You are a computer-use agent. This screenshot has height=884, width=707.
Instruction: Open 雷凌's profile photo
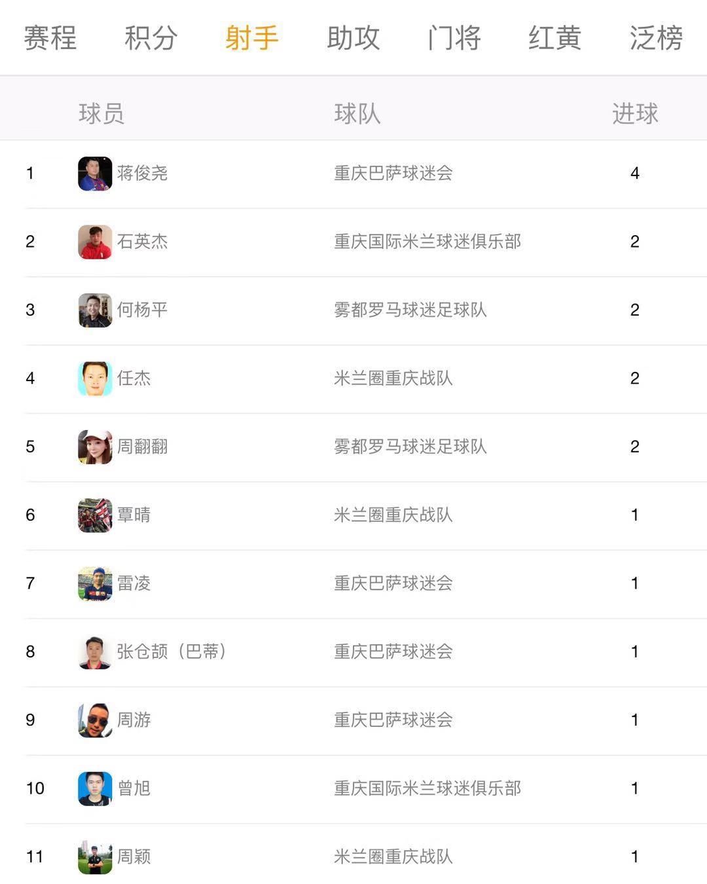click(x=95, y=583)
